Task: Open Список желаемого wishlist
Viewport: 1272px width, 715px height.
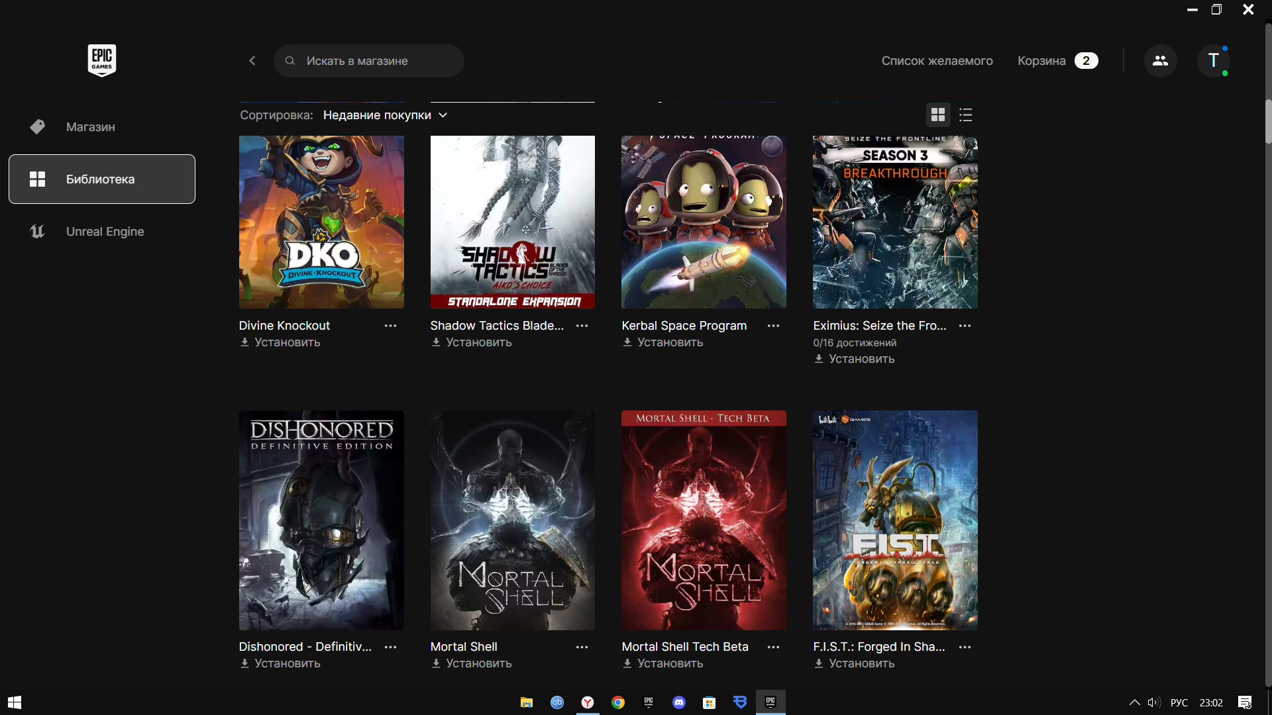Action: (x=937, y=61)
